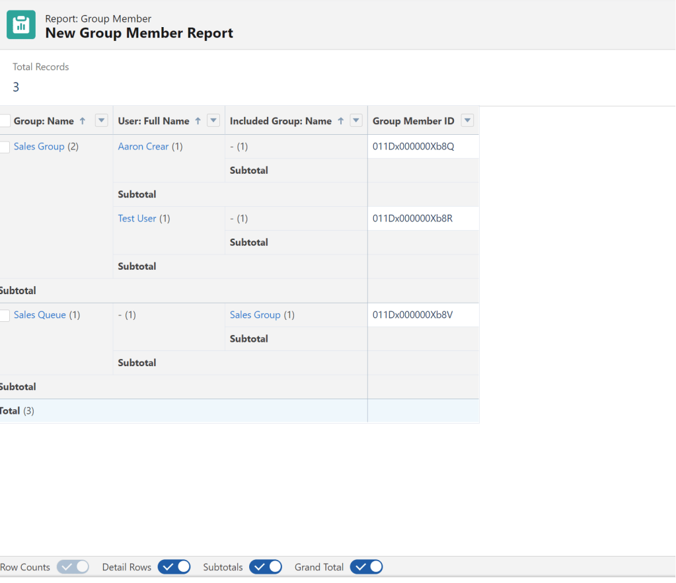Viewport: 676px width, 583px height.
Task: Click the Group Member ID cell 011Dx000000Xb8Q
Action: 413,147
